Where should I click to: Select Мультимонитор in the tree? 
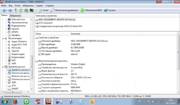point(19,23)
